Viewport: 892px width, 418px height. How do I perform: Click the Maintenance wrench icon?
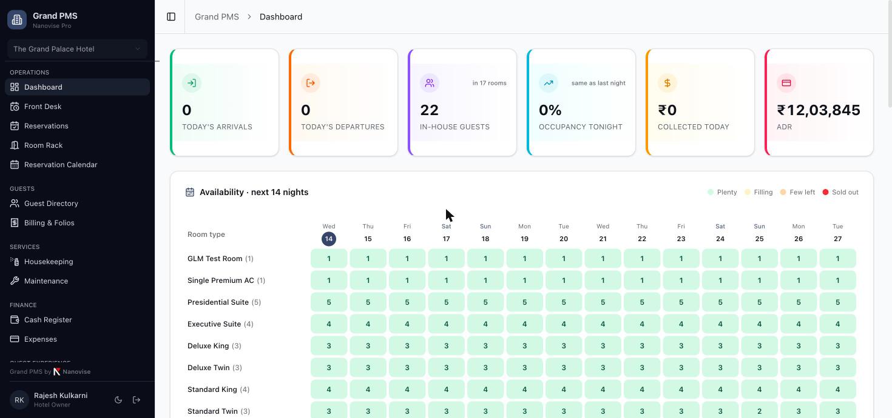pos(15,281)
